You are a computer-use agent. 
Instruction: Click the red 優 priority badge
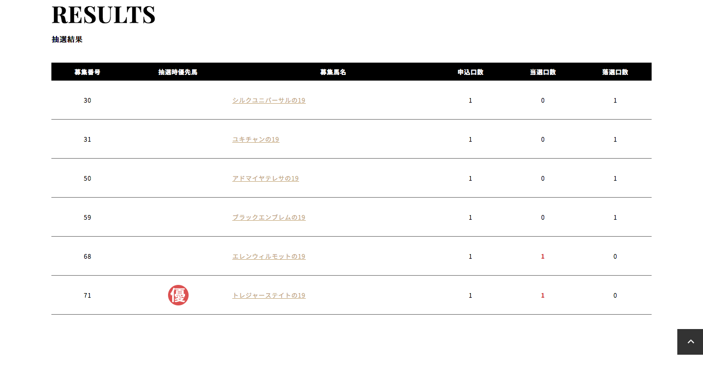coord(178,295)
